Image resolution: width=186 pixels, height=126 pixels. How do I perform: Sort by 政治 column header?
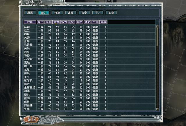72,22
